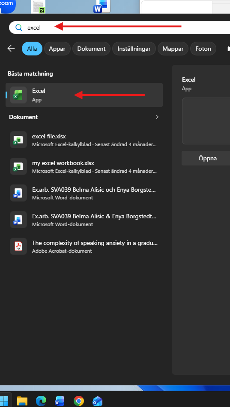Click the Excel title in the preview pane
The image size is (230, 407).
click(188, 80)
